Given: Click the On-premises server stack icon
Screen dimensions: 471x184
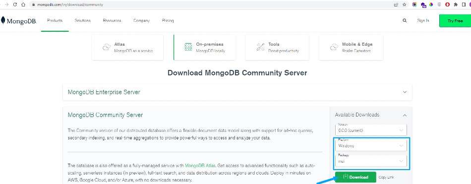Looking at the screenshot, I should pos(188,47).
